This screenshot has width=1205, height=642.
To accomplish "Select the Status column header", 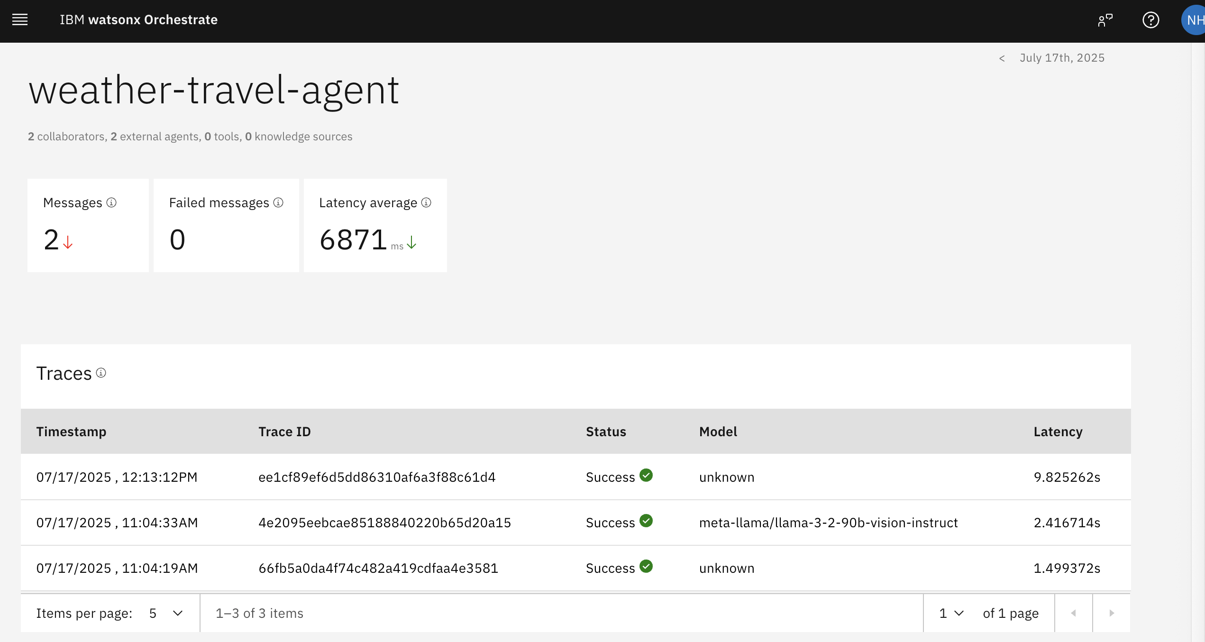I will (606, 431).
